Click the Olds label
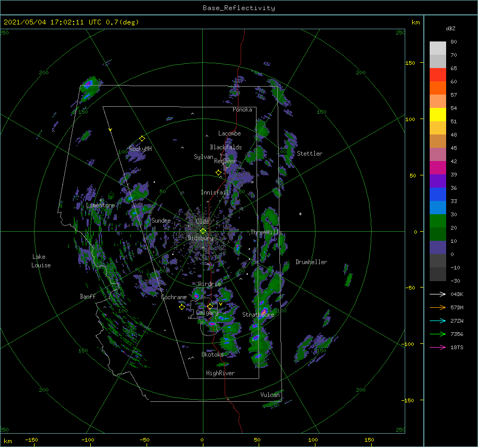Screen dimensions: 478x447 click(x=202, y=222)
